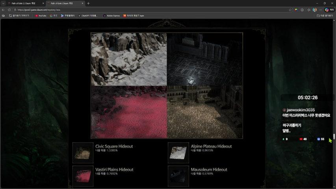Open the tab search chevron at top-left
This screenshot has height=189, width=336.
pos(3,4)
